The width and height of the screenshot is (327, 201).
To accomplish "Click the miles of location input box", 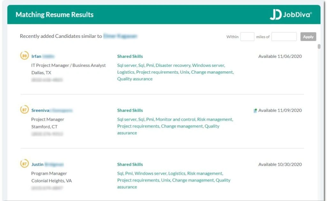I will tap(284, 37).
